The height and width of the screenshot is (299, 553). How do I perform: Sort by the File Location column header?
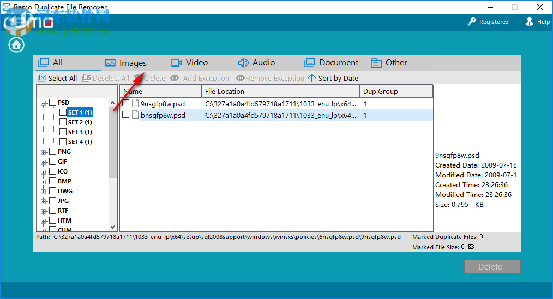pyautogui.click(x=280, y=92)
